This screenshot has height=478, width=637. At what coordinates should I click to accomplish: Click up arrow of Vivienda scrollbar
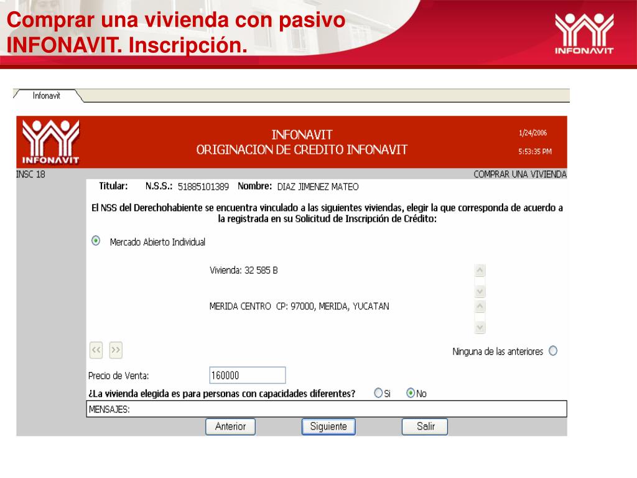480,270
